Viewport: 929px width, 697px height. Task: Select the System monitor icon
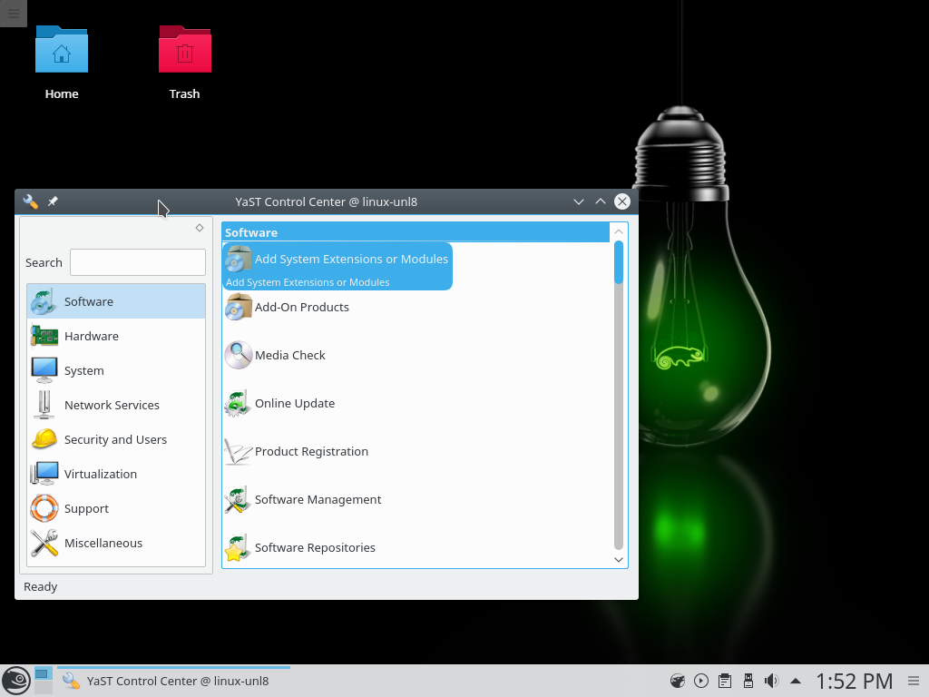(44, 370)
